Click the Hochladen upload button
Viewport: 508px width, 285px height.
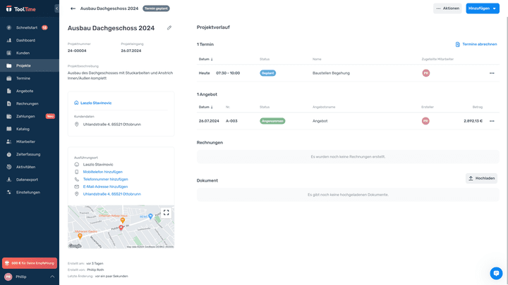point(481,178)
